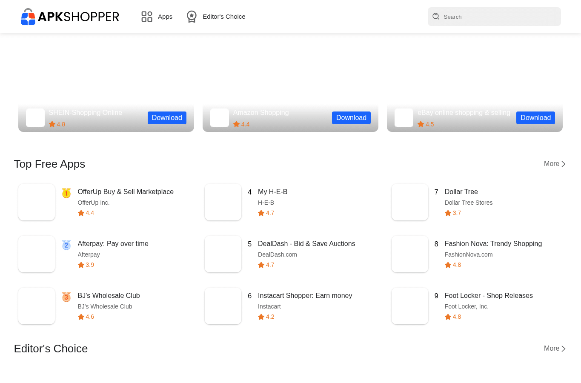
Task: Open the eBay app icon thumbnail
Action: (x=404, y=118)
